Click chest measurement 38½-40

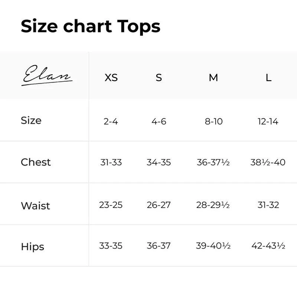268,162
